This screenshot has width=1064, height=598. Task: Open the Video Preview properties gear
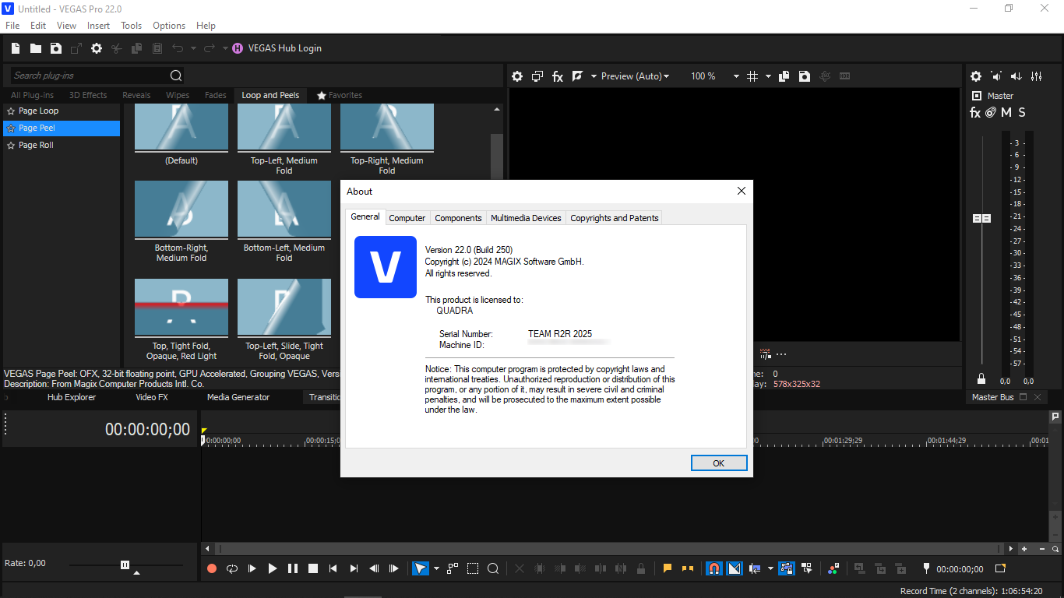pyautogui.click(x=517, y=76)
